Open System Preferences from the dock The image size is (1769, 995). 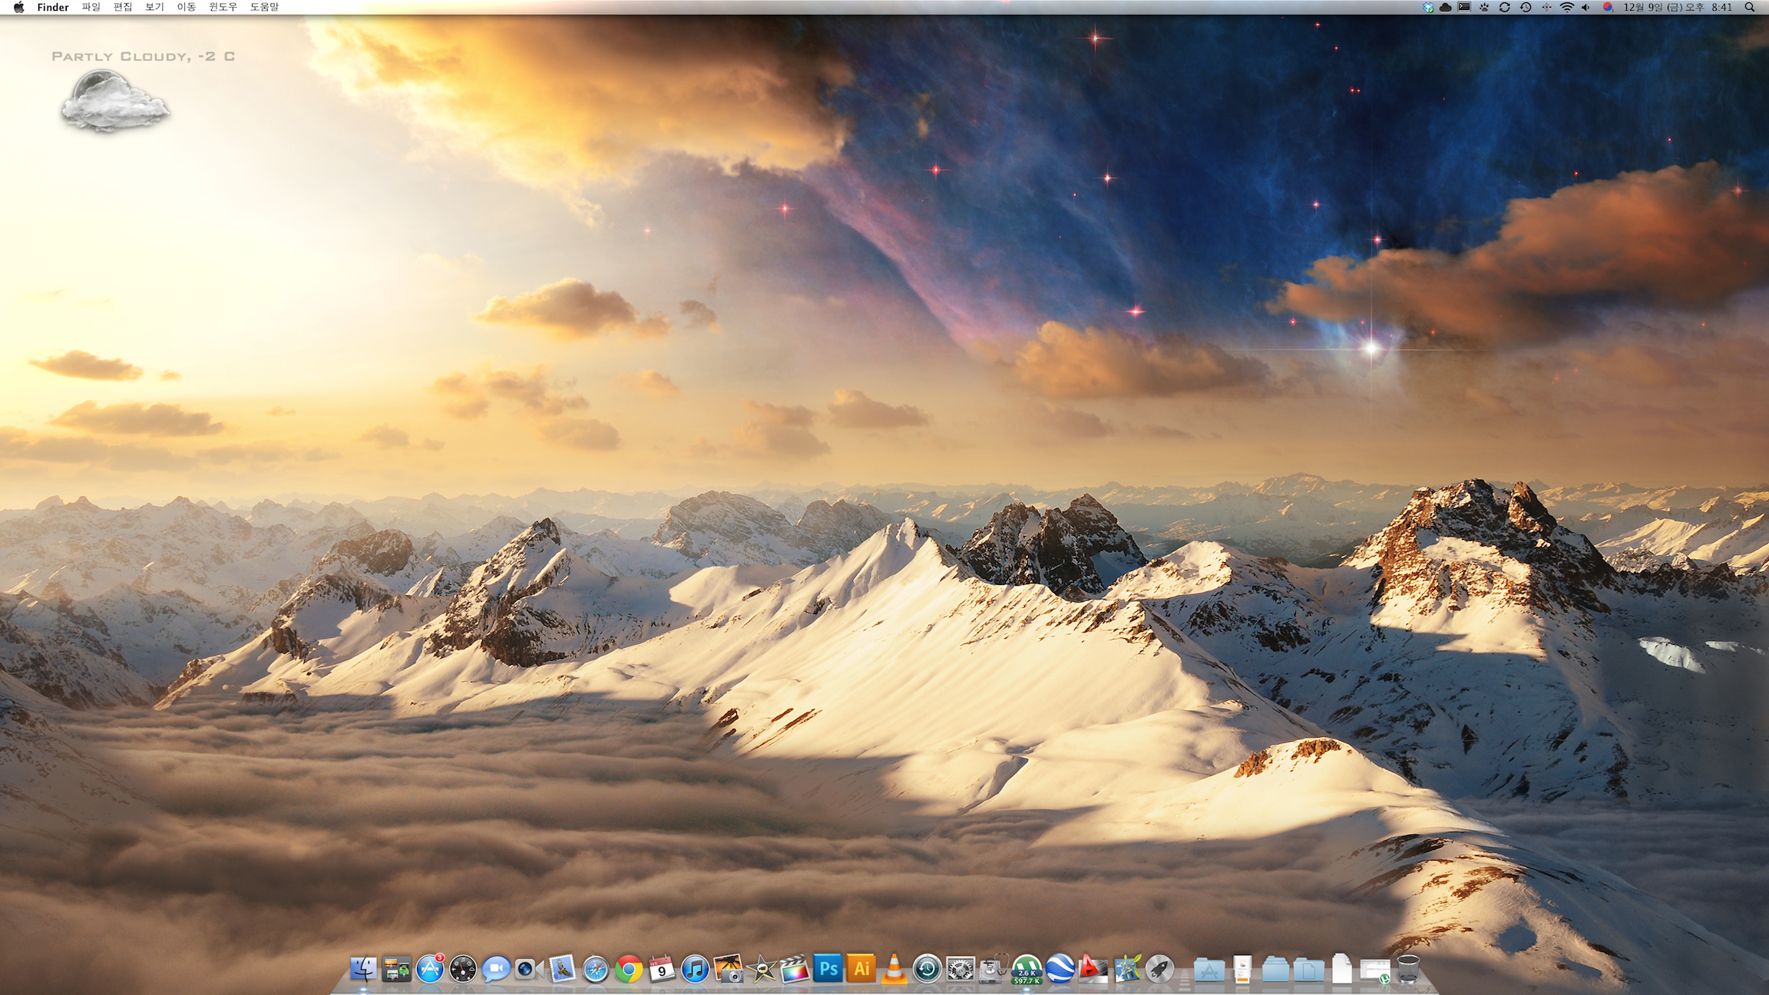(960, 970)
